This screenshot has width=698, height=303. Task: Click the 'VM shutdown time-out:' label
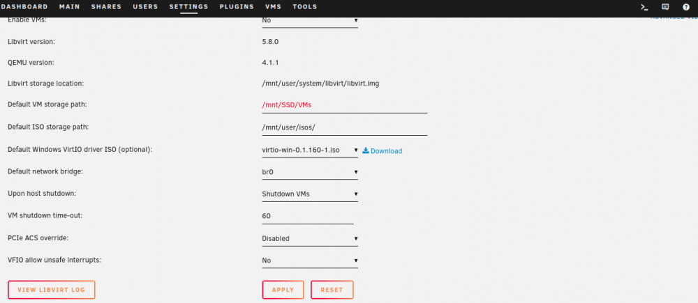point(45,215)
